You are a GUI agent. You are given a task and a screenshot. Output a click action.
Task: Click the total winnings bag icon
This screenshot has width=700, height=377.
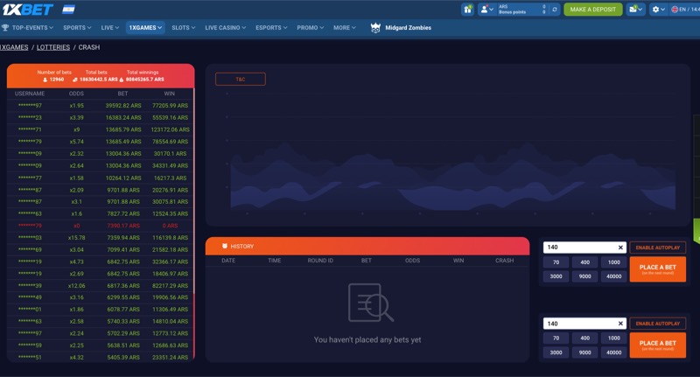(x=122, y=80)
